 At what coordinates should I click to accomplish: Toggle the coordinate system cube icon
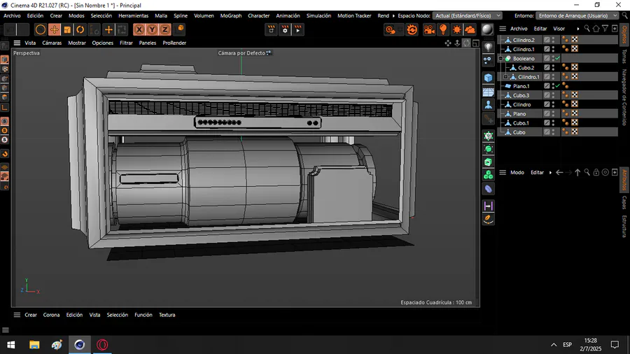181,29
